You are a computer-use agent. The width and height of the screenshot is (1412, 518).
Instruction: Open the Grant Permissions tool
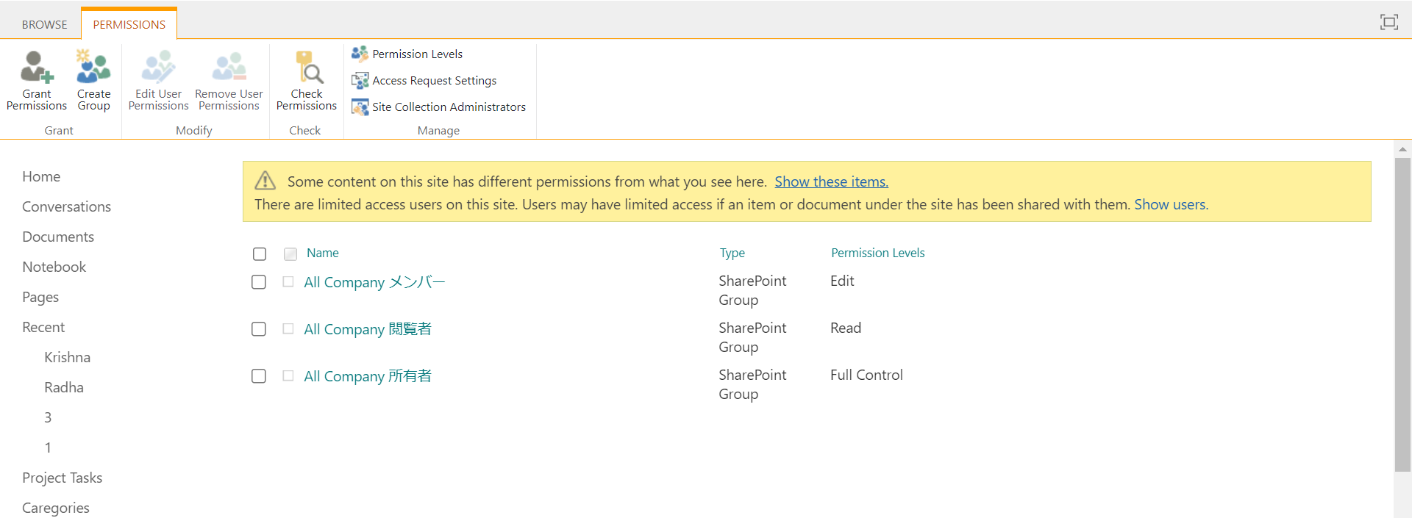37,81
